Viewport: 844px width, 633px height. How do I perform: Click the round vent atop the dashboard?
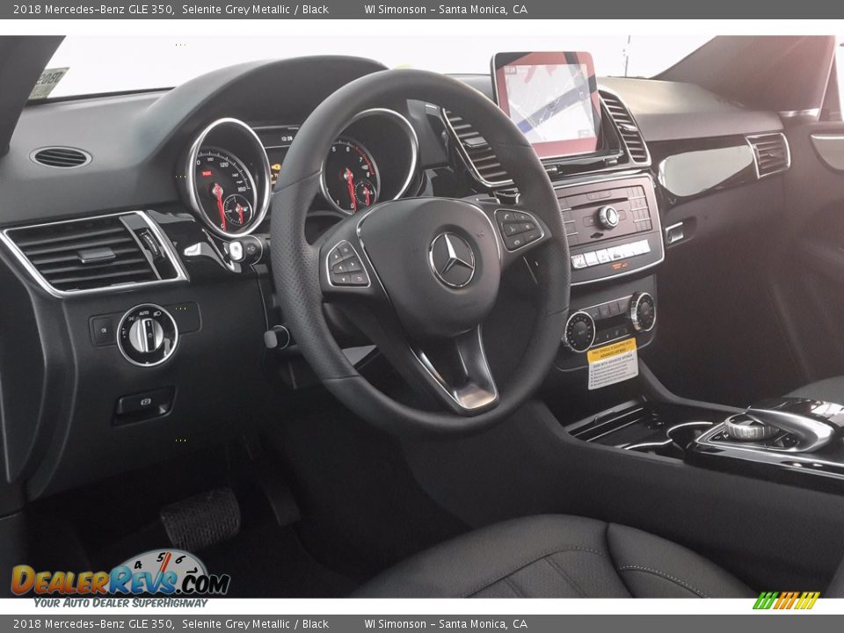click(61, 157)
